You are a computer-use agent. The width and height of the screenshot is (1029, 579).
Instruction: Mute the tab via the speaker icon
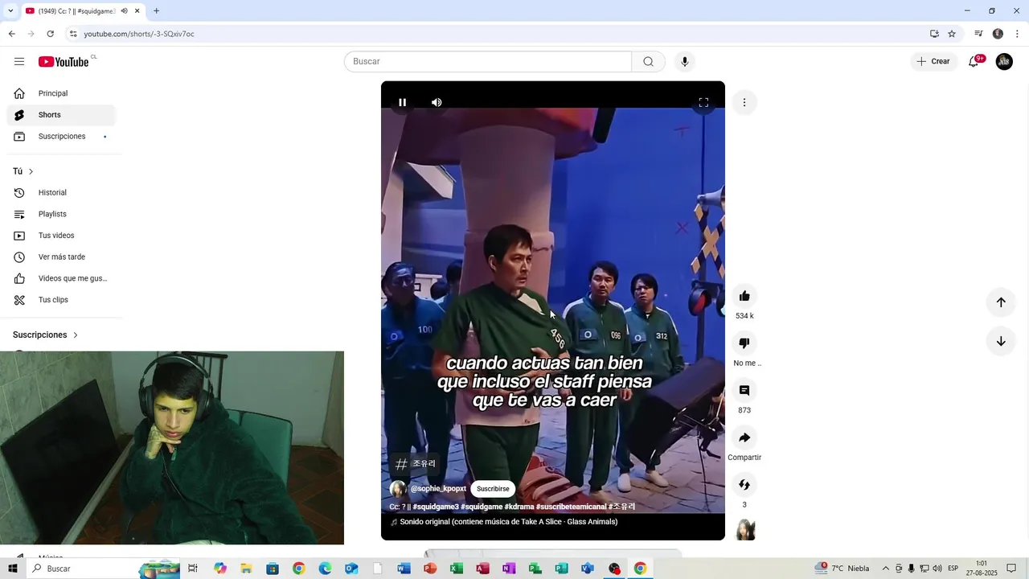click(x=125, y=11)
